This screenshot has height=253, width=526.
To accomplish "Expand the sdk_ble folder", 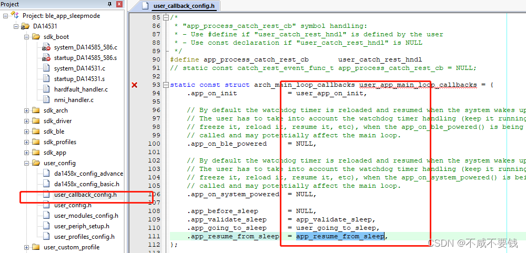I will [x=27, y=131].
